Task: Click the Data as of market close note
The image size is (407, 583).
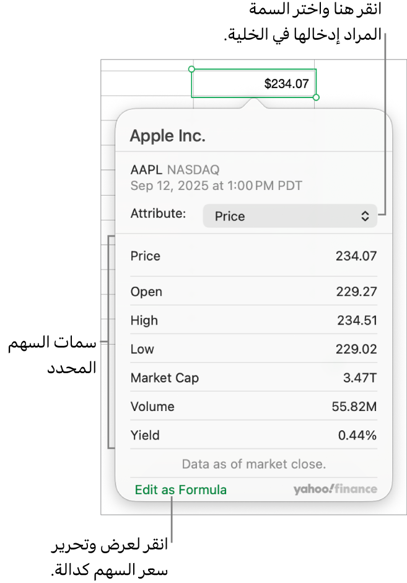Action: click(x=253, y=464)
